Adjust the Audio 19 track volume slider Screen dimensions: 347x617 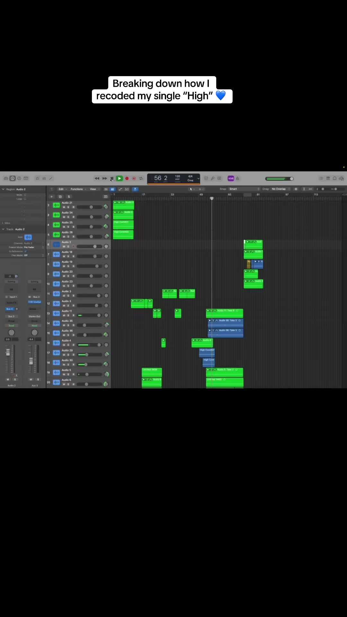point(89,266)
